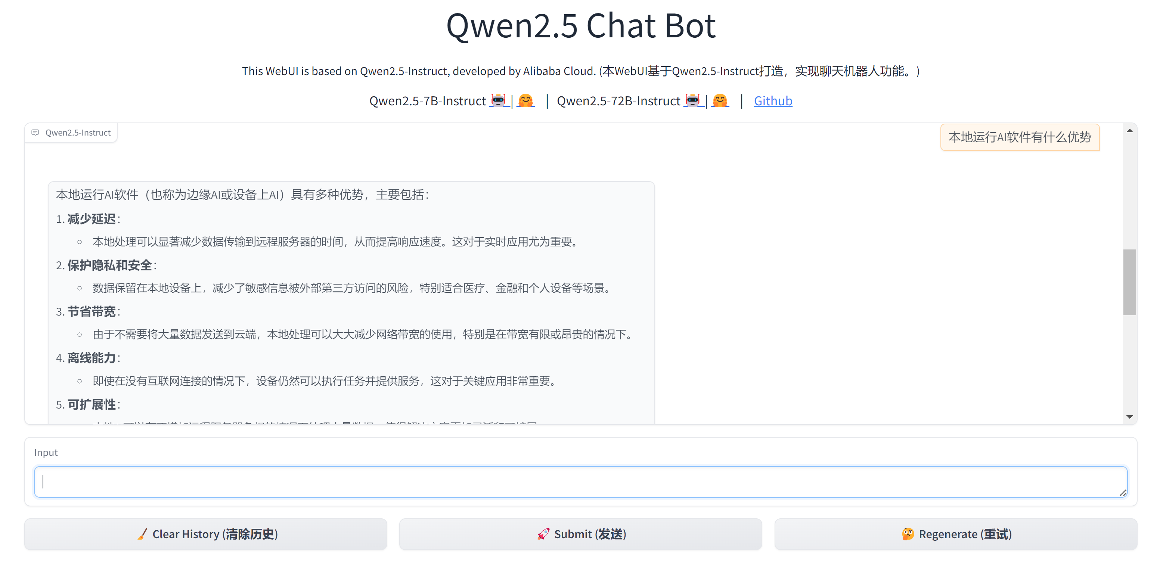This screenshot has width=1163, height=565.
Task: Focus the Input text box
Action: 581,481
